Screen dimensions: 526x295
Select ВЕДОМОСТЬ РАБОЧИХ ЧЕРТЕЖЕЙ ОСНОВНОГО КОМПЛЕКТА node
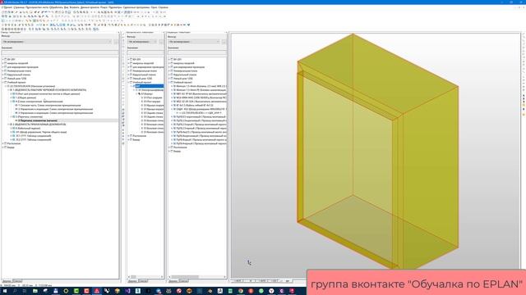[x=49, y=90]
